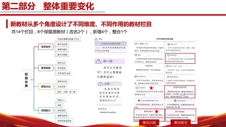Click the 资料卡片 icon in the column table
The width and height of the screenshot is (226, 127).
click(x=169, y=44)
